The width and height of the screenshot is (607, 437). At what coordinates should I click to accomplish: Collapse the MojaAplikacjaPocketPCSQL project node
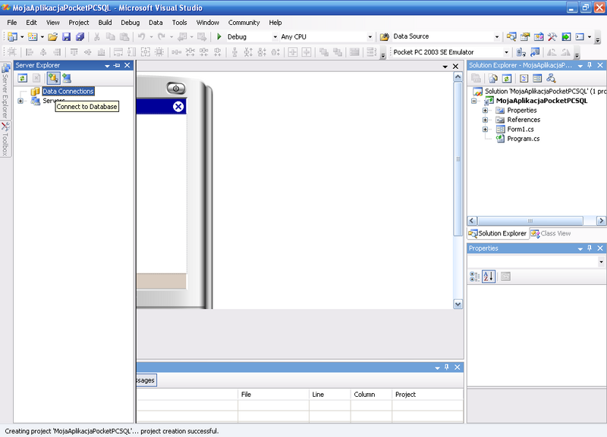click(x=473, y=101)
